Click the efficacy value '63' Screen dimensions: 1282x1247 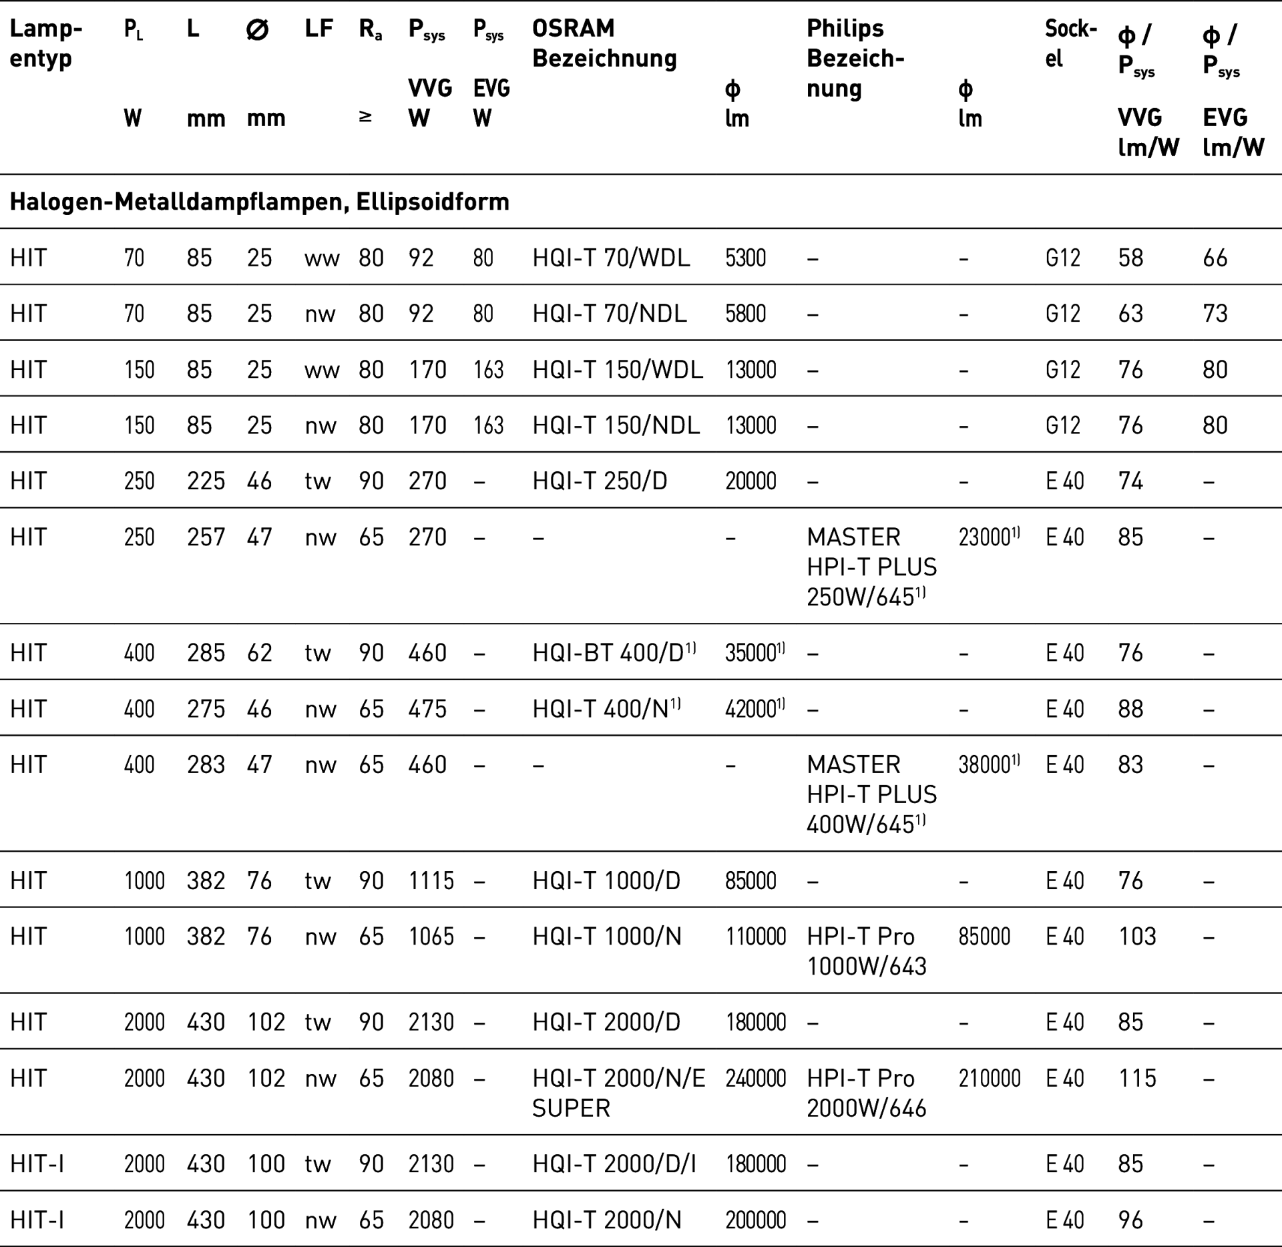pyautogui.click(x=1131, y=314)
